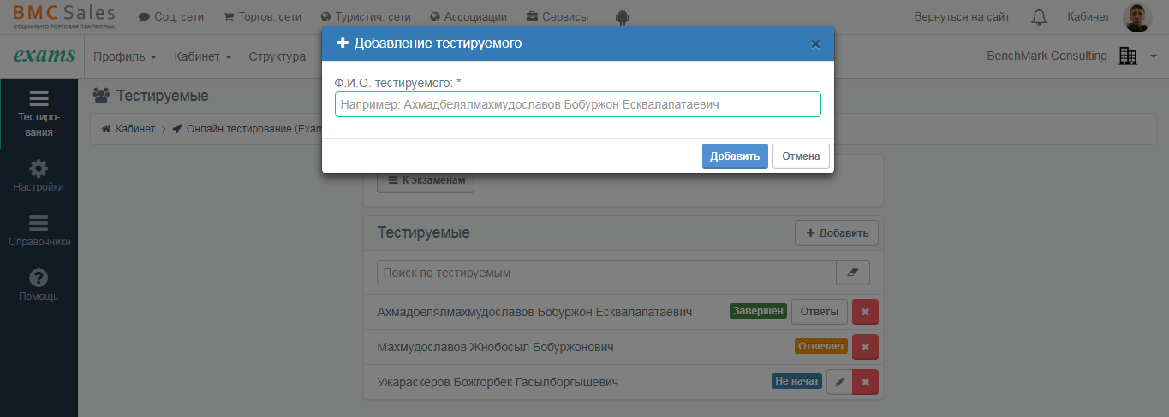The height and width of the screenshot is (417, 1169).
Task: Focus the Поиск по тестируемым field
Action: pyautogui.click(x=606, y=273)
